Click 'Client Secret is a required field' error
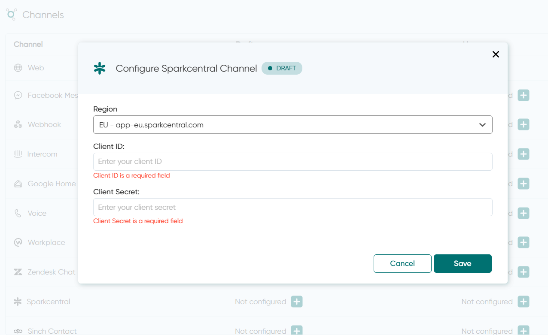 point(138,221)
